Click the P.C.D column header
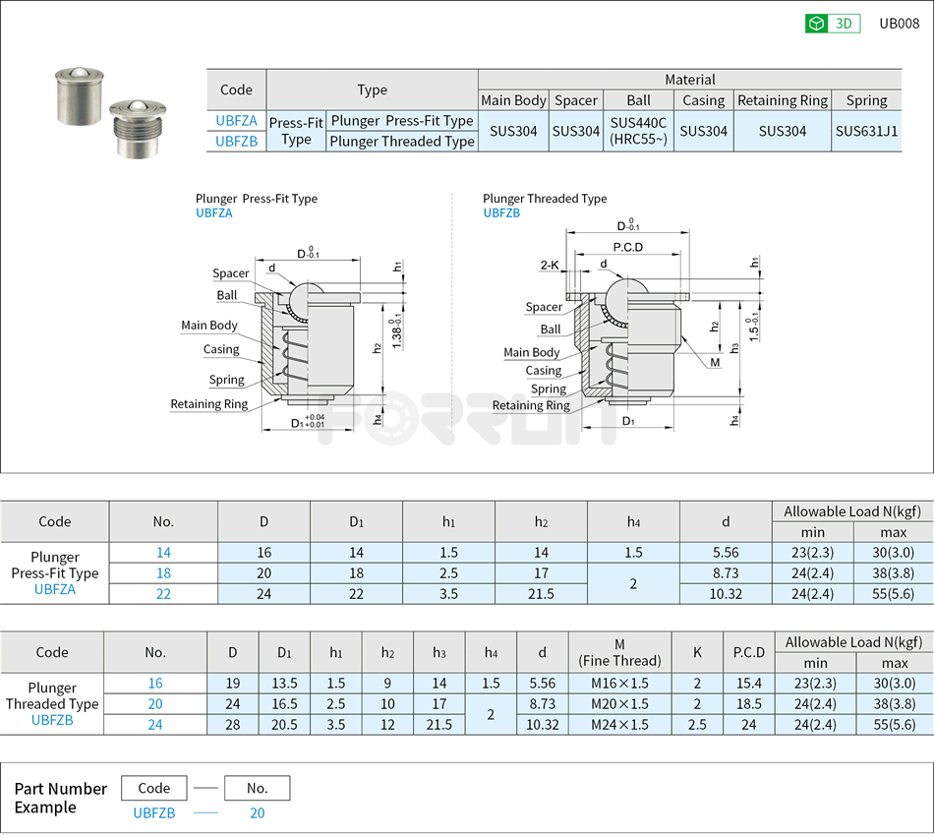 pos(749,653)
